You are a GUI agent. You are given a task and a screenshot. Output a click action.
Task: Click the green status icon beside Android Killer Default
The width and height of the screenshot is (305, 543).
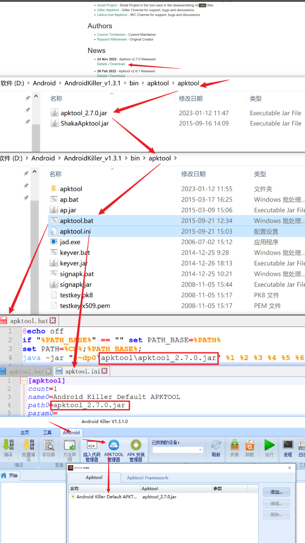point(73,497)
